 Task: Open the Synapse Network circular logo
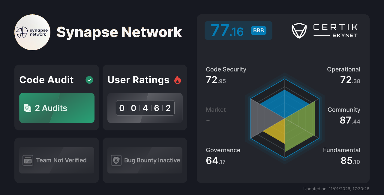[32, 32]
